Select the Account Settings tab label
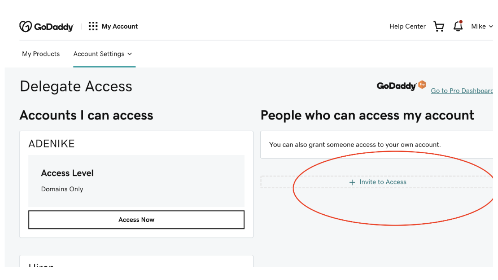 click(99, 54)
